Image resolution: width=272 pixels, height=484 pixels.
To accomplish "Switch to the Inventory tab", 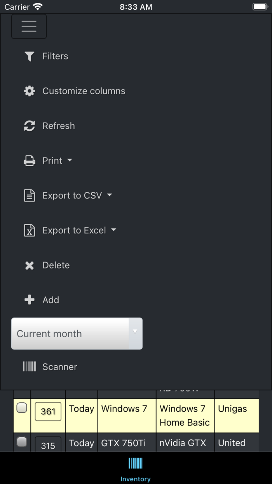I will [136, 469].
